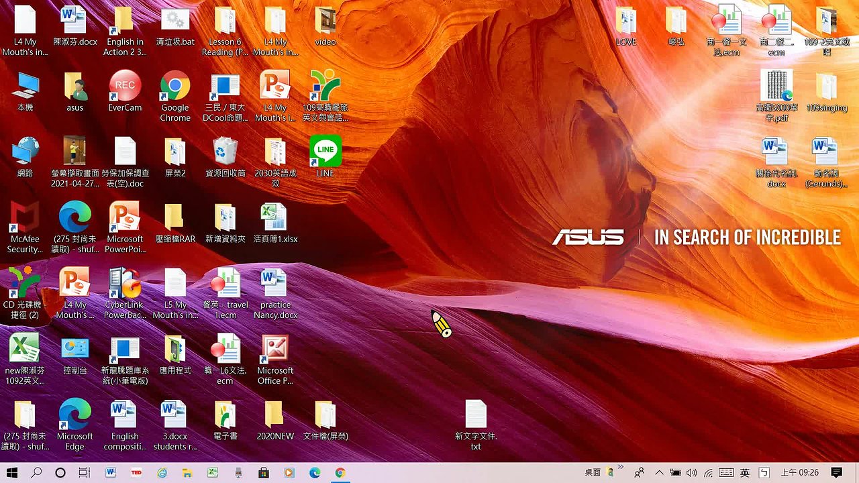This screenshot has width=859, height=483.
Task: Open TED app on taskbar
Action: point(136,473)
